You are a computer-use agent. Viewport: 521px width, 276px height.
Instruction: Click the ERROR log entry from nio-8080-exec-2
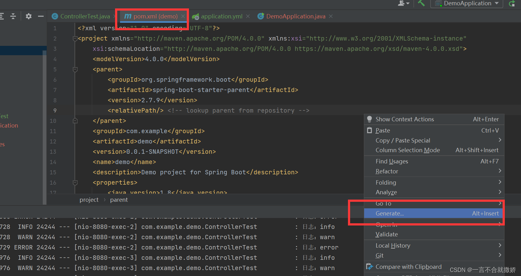click(169, 247)
